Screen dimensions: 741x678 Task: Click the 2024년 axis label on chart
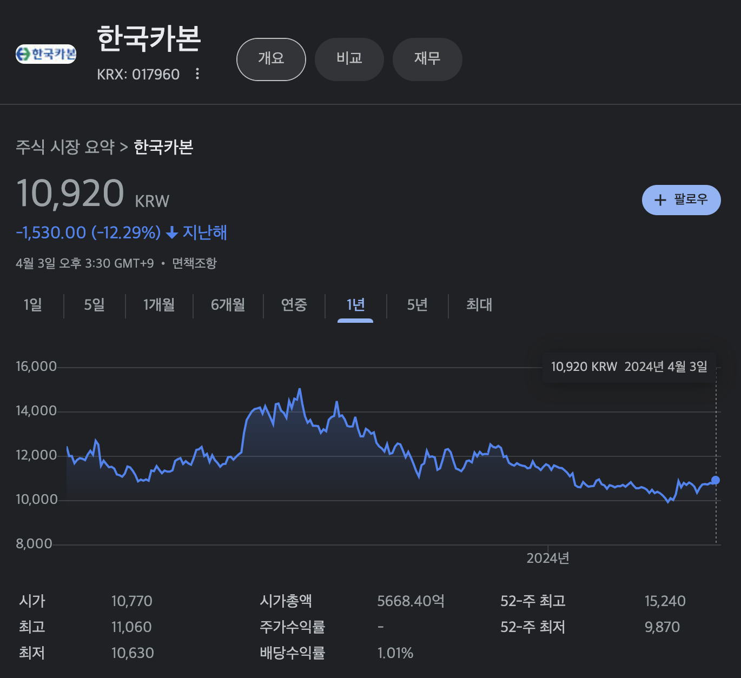pos(548,559)
